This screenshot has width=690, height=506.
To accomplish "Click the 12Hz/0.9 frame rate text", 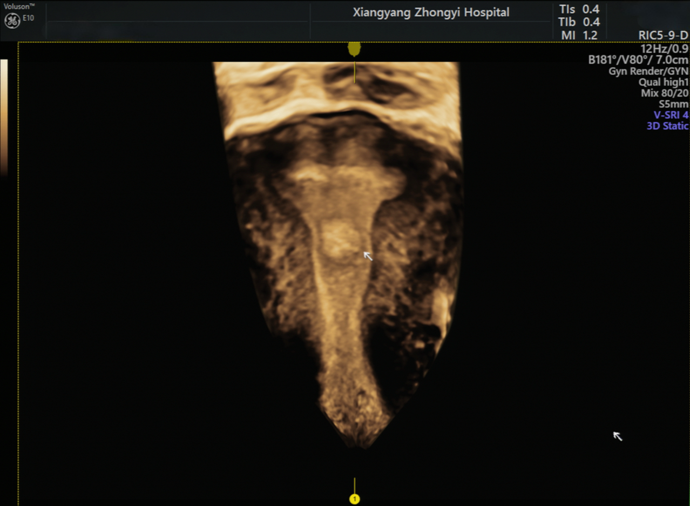I will pyautogui.click(x=664, y=48).
